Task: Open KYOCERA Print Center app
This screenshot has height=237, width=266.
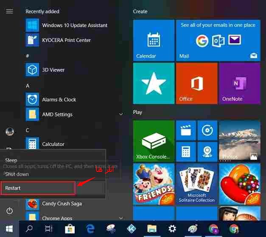Action: tap(58, 40)
